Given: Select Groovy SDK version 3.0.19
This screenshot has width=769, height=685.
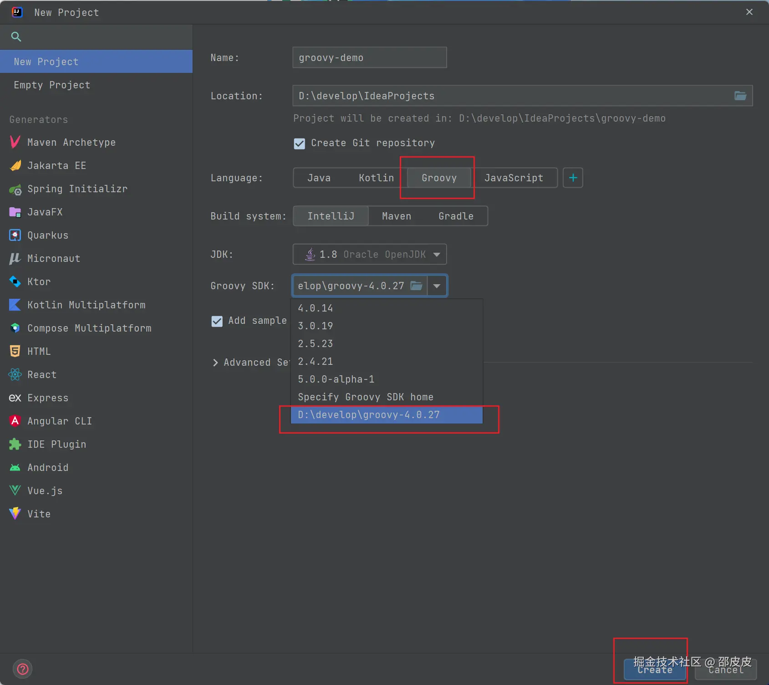Looking at the screenshot, I should click(387, 326).
